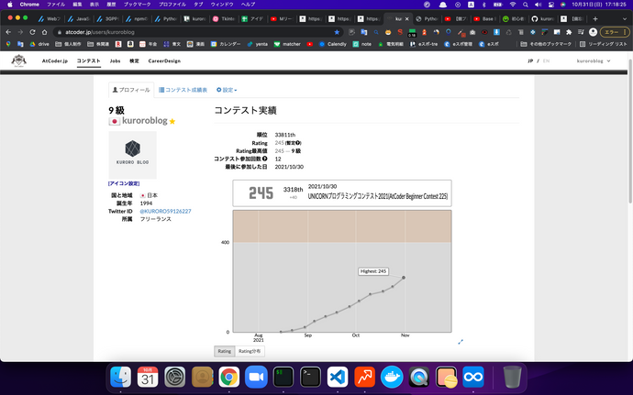Click the 245 rating contest result box

pos(342,193)
